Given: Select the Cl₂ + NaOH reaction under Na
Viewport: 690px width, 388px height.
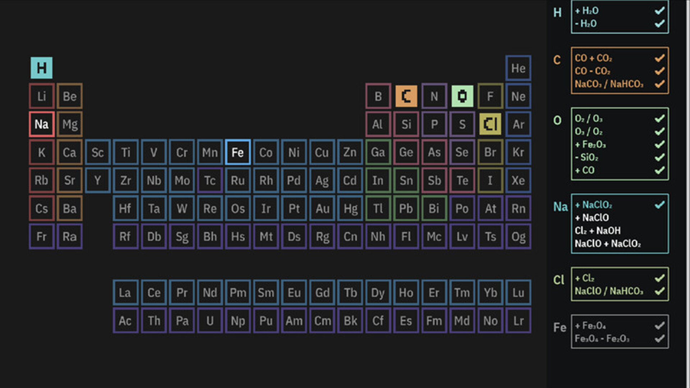Looking at the screenshot, I should click(x=598, y=230).
